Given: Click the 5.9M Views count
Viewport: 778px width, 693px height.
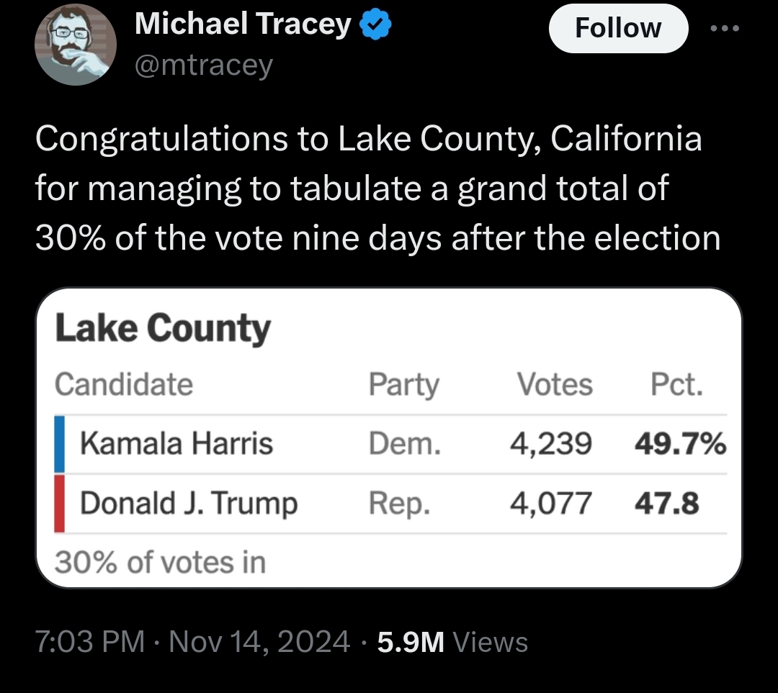Looking at the screenshot, I should pyautogui.click(x=452, y=642).
